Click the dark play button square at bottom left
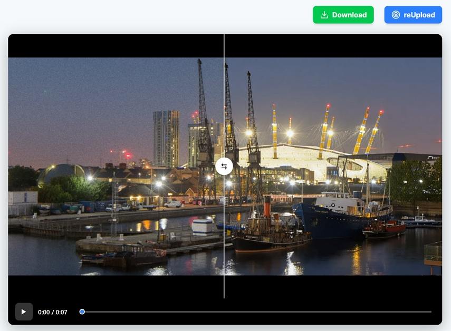This screenshot has width=451, height=331. [23, 311]
